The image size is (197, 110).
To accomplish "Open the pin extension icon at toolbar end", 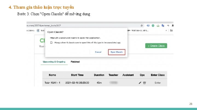I will 173,26.
